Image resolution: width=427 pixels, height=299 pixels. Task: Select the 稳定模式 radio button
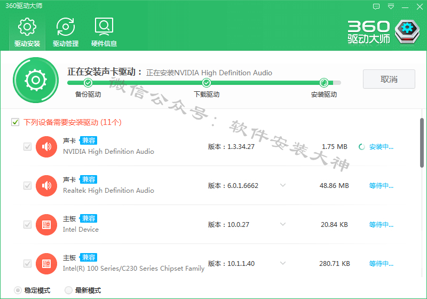pos(18,290)
